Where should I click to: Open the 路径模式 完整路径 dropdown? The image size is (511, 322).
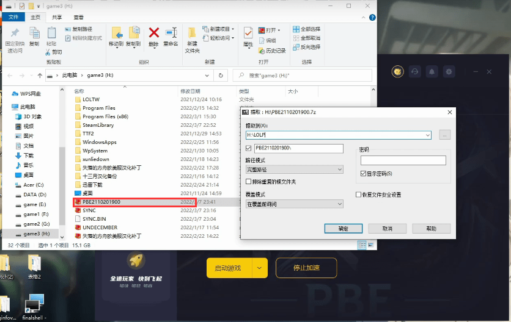(x=294, y=170)
